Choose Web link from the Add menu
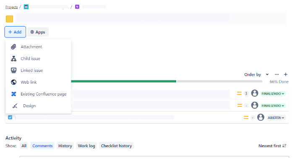 click(x=38, y=82)
